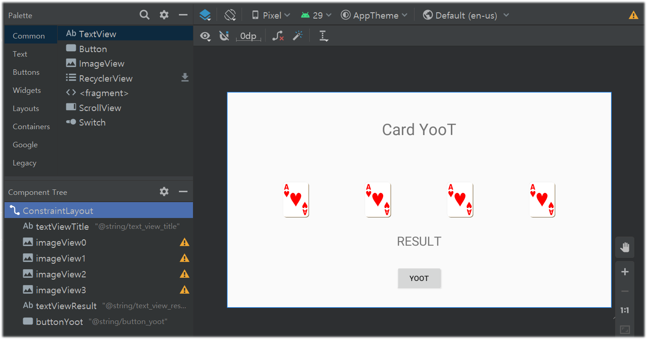Open Pixel device dropdown
Image resolution: width=647 pixels, height=339 pixels.
(x=271, y=15)
